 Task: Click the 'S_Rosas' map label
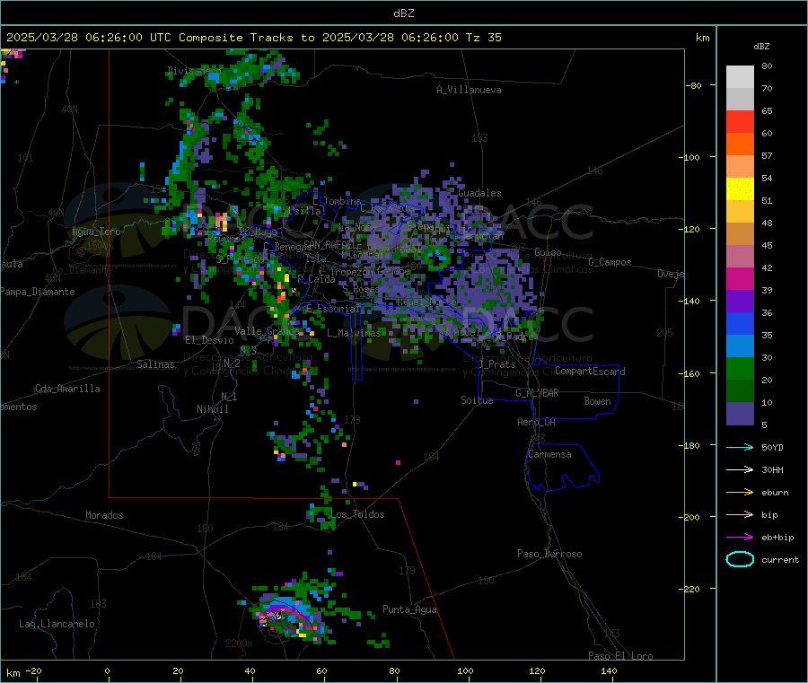coord(361,290)
